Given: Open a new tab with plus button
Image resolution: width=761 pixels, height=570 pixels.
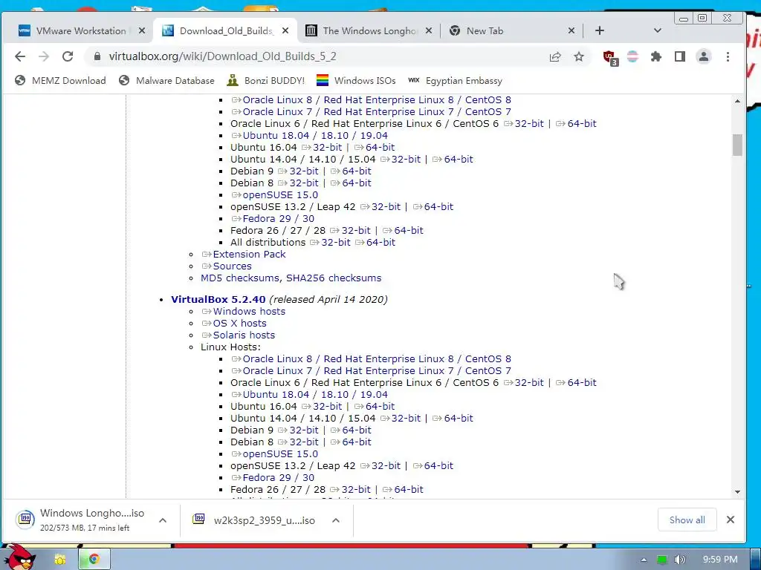Looking at the screenshot, I should [600, 30].
